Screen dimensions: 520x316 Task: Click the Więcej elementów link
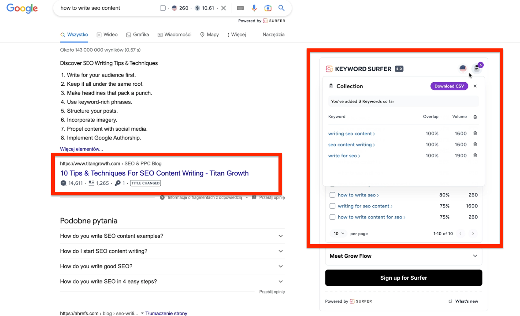coord(81,149)
